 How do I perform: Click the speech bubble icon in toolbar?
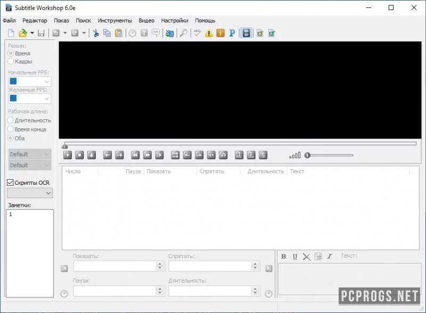coord(155,33)
